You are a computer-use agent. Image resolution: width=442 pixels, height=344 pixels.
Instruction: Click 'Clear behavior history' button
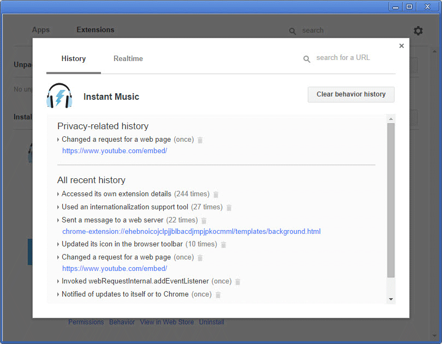(x=351, y=94)
